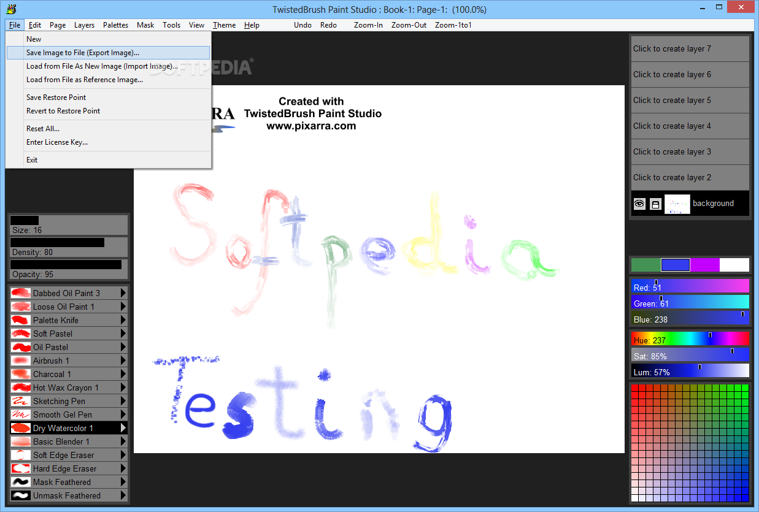
Task: Open the Edit menu
Action: [35, 25]
